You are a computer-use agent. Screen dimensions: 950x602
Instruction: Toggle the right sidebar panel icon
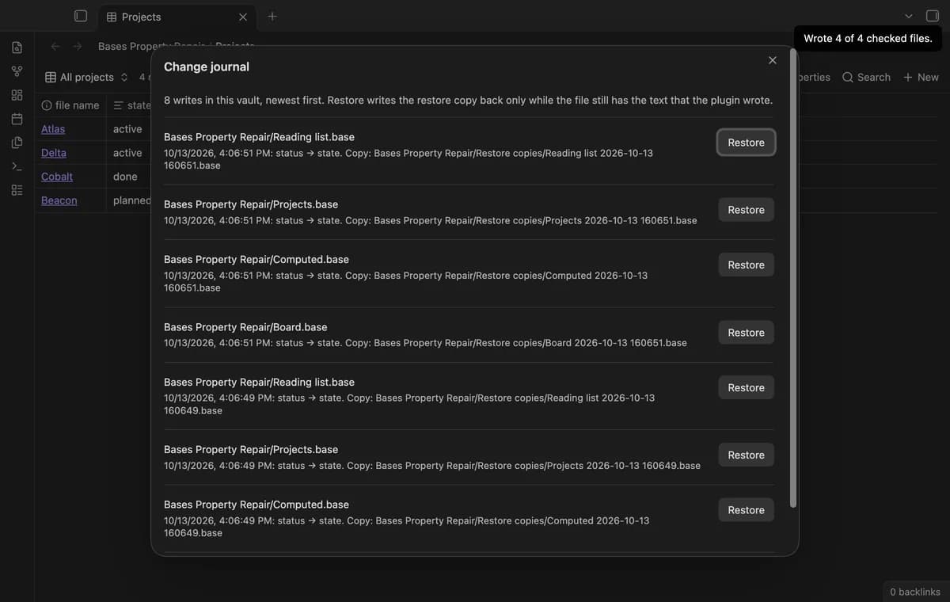933,16
